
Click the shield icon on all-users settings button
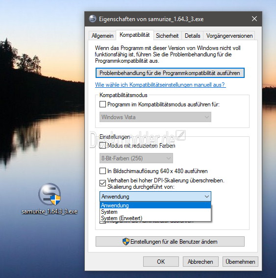coord(126,242)
